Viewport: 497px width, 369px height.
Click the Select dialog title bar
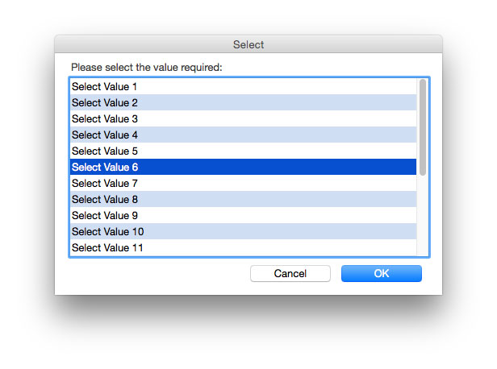[x=248, y=44]
